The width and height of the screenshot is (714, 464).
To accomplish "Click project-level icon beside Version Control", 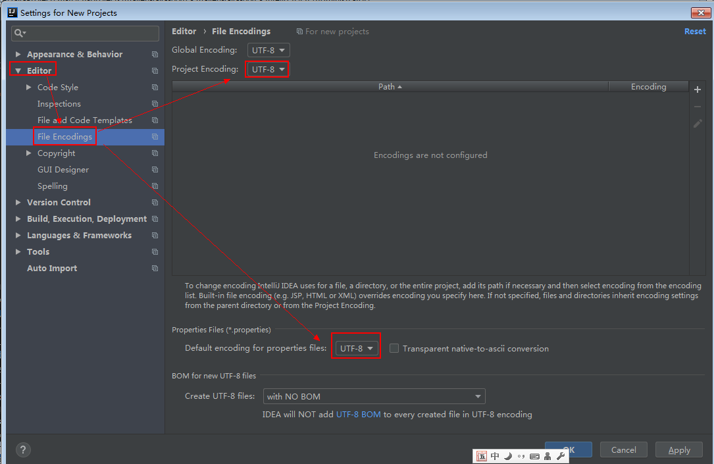I will coord(155,202).
